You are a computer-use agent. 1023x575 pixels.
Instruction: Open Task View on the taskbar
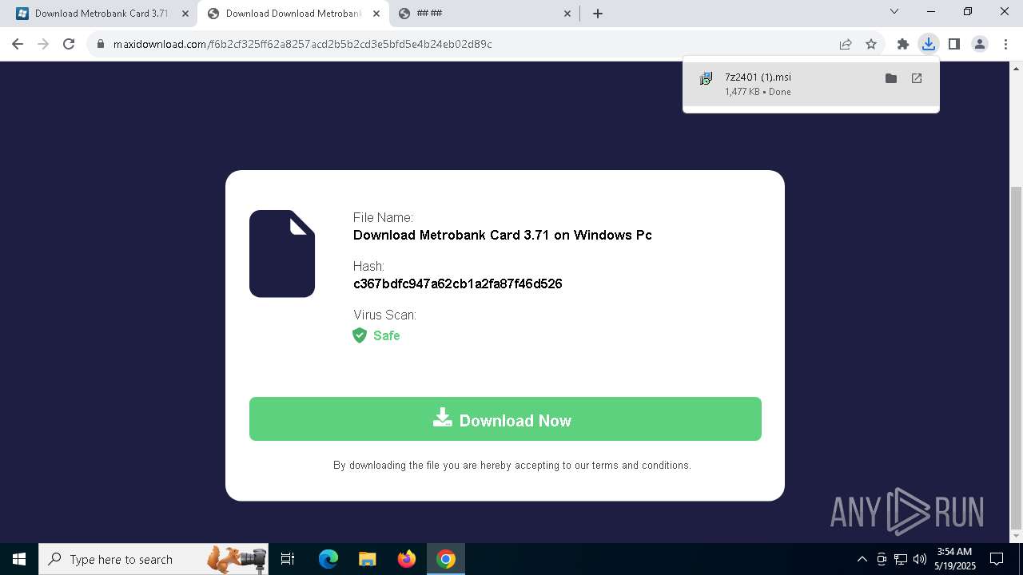pyautogui.click(x=288, y=559)
